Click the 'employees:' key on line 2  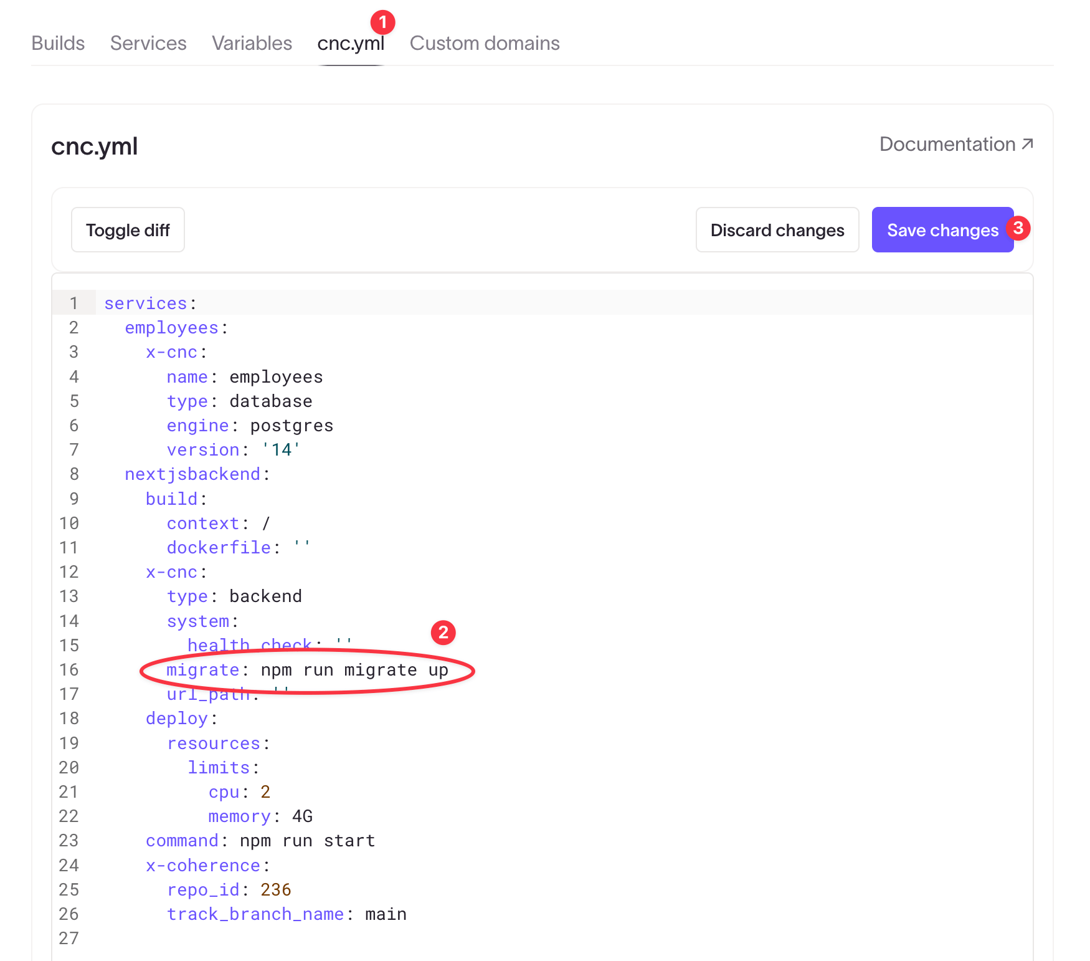176,327
